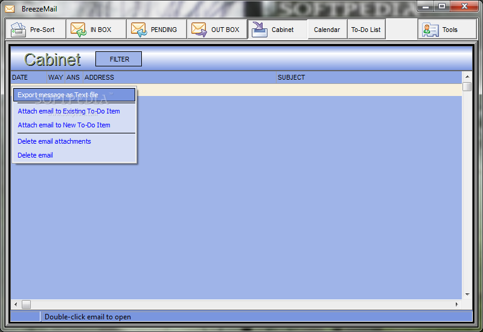Image resolution: width=483 pixels, height=332 pixels.
Task: Click the Tools contact card icon
Action: click(x=430, y=30)
